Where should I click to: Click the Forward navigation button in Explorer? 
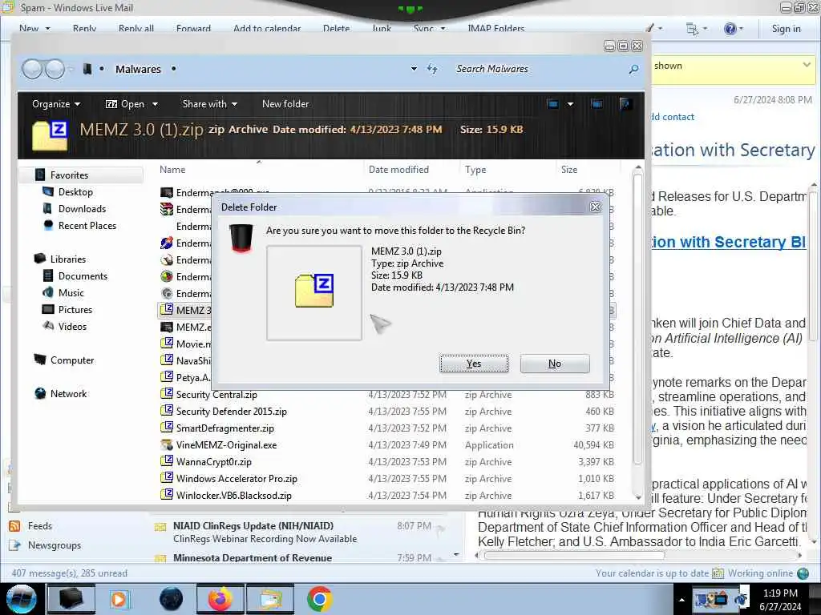coord(55,69)
